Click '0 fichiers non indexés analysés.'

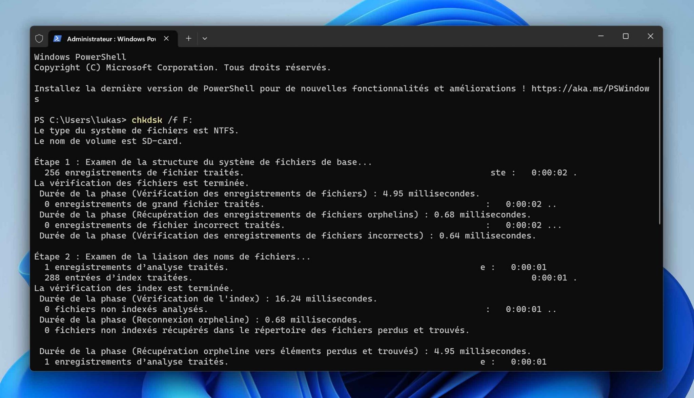(126, 309)
